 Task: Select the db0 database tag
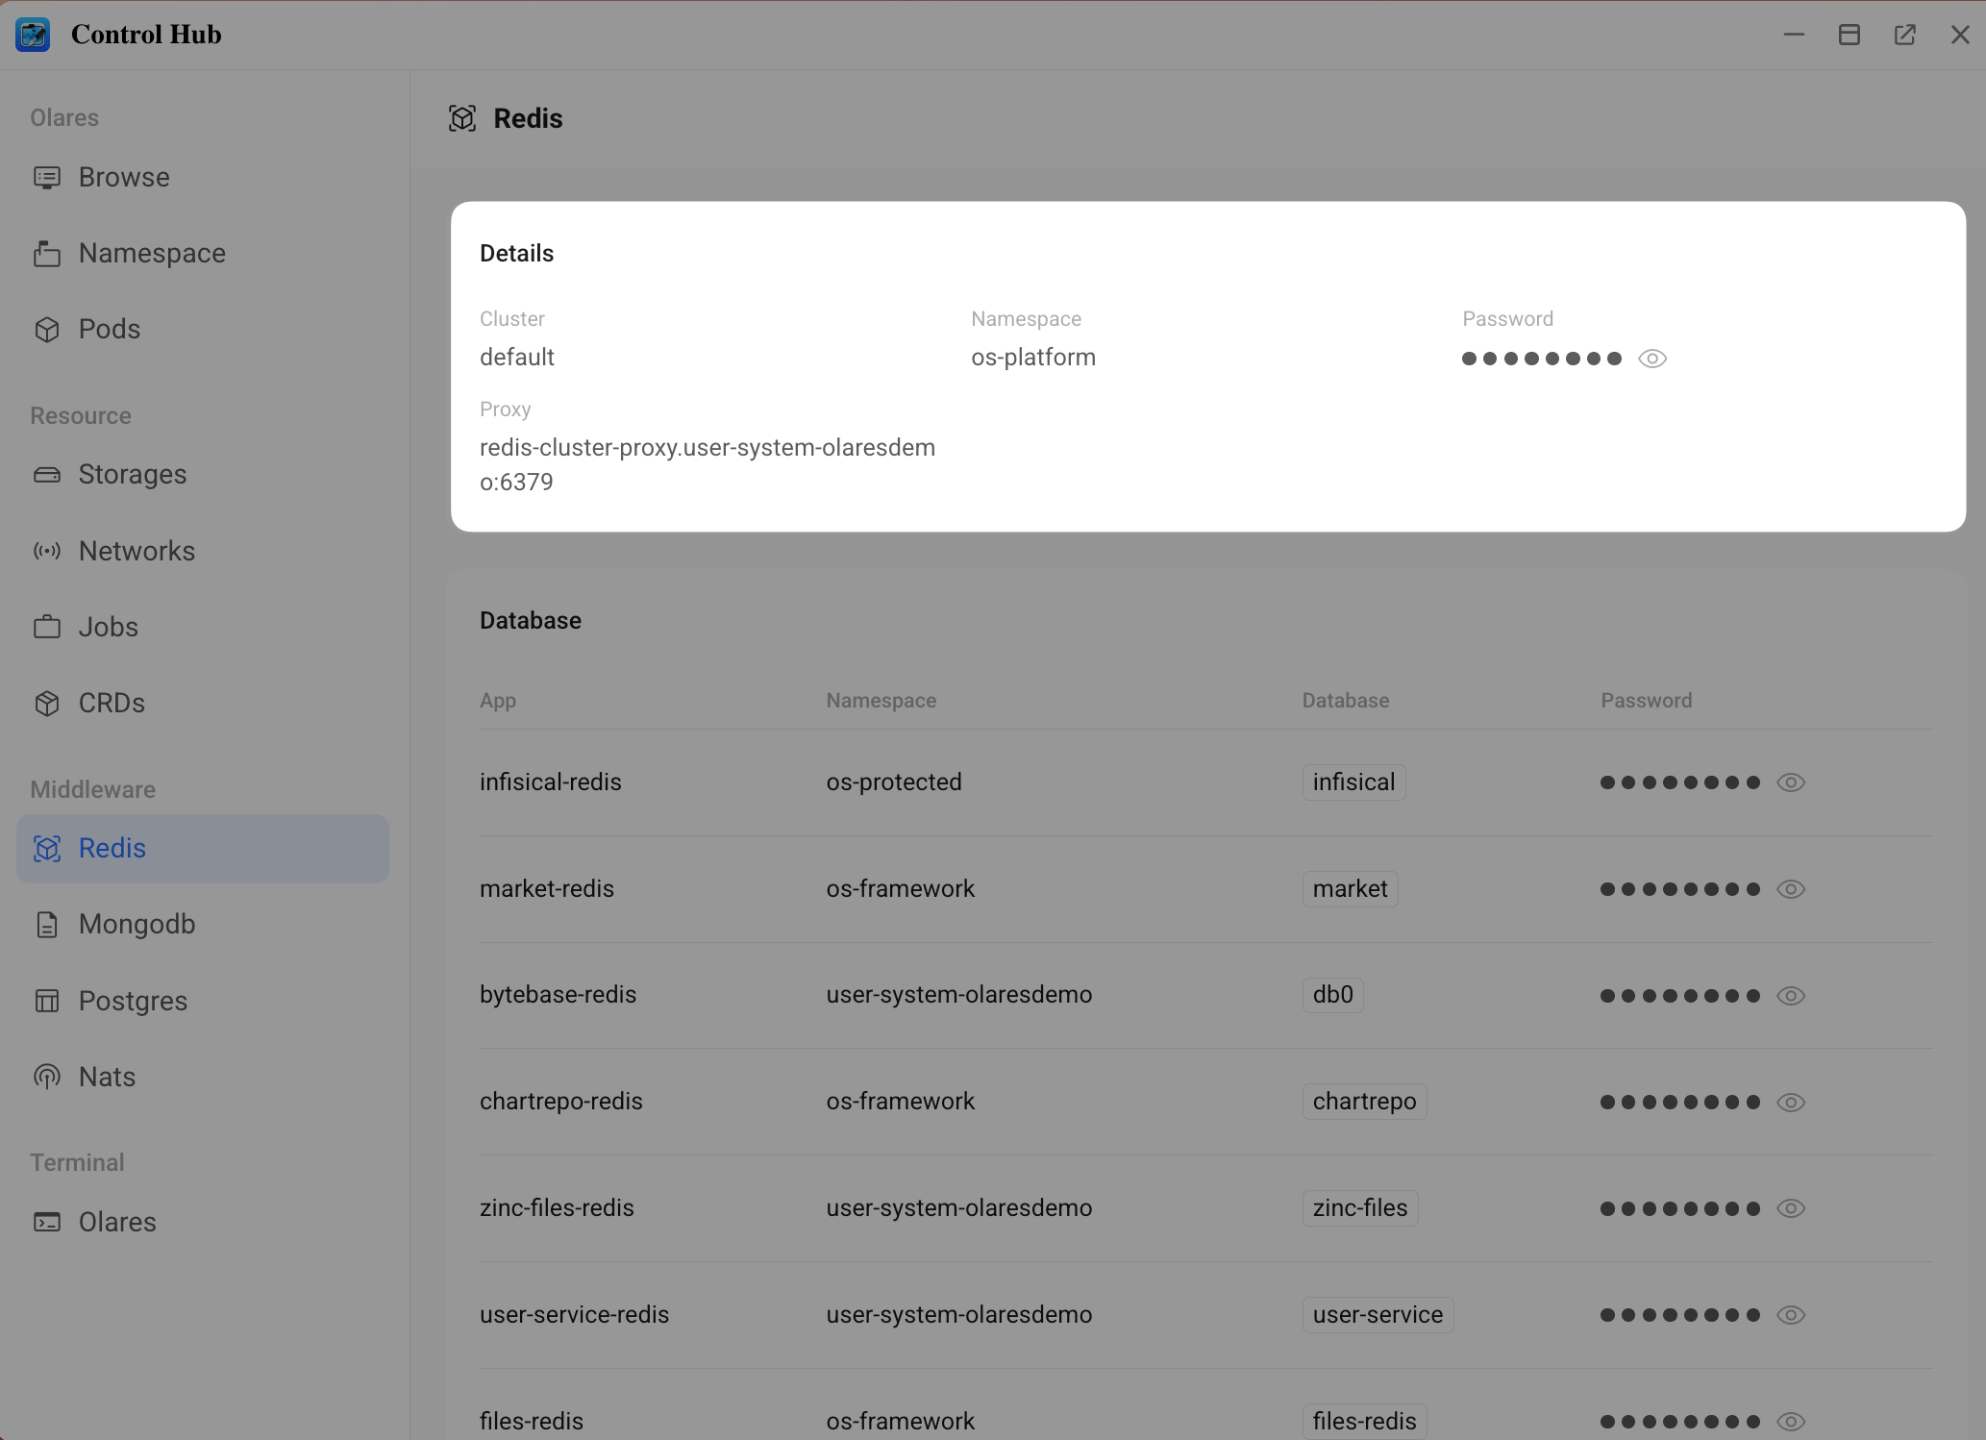tap(1332, 995)
